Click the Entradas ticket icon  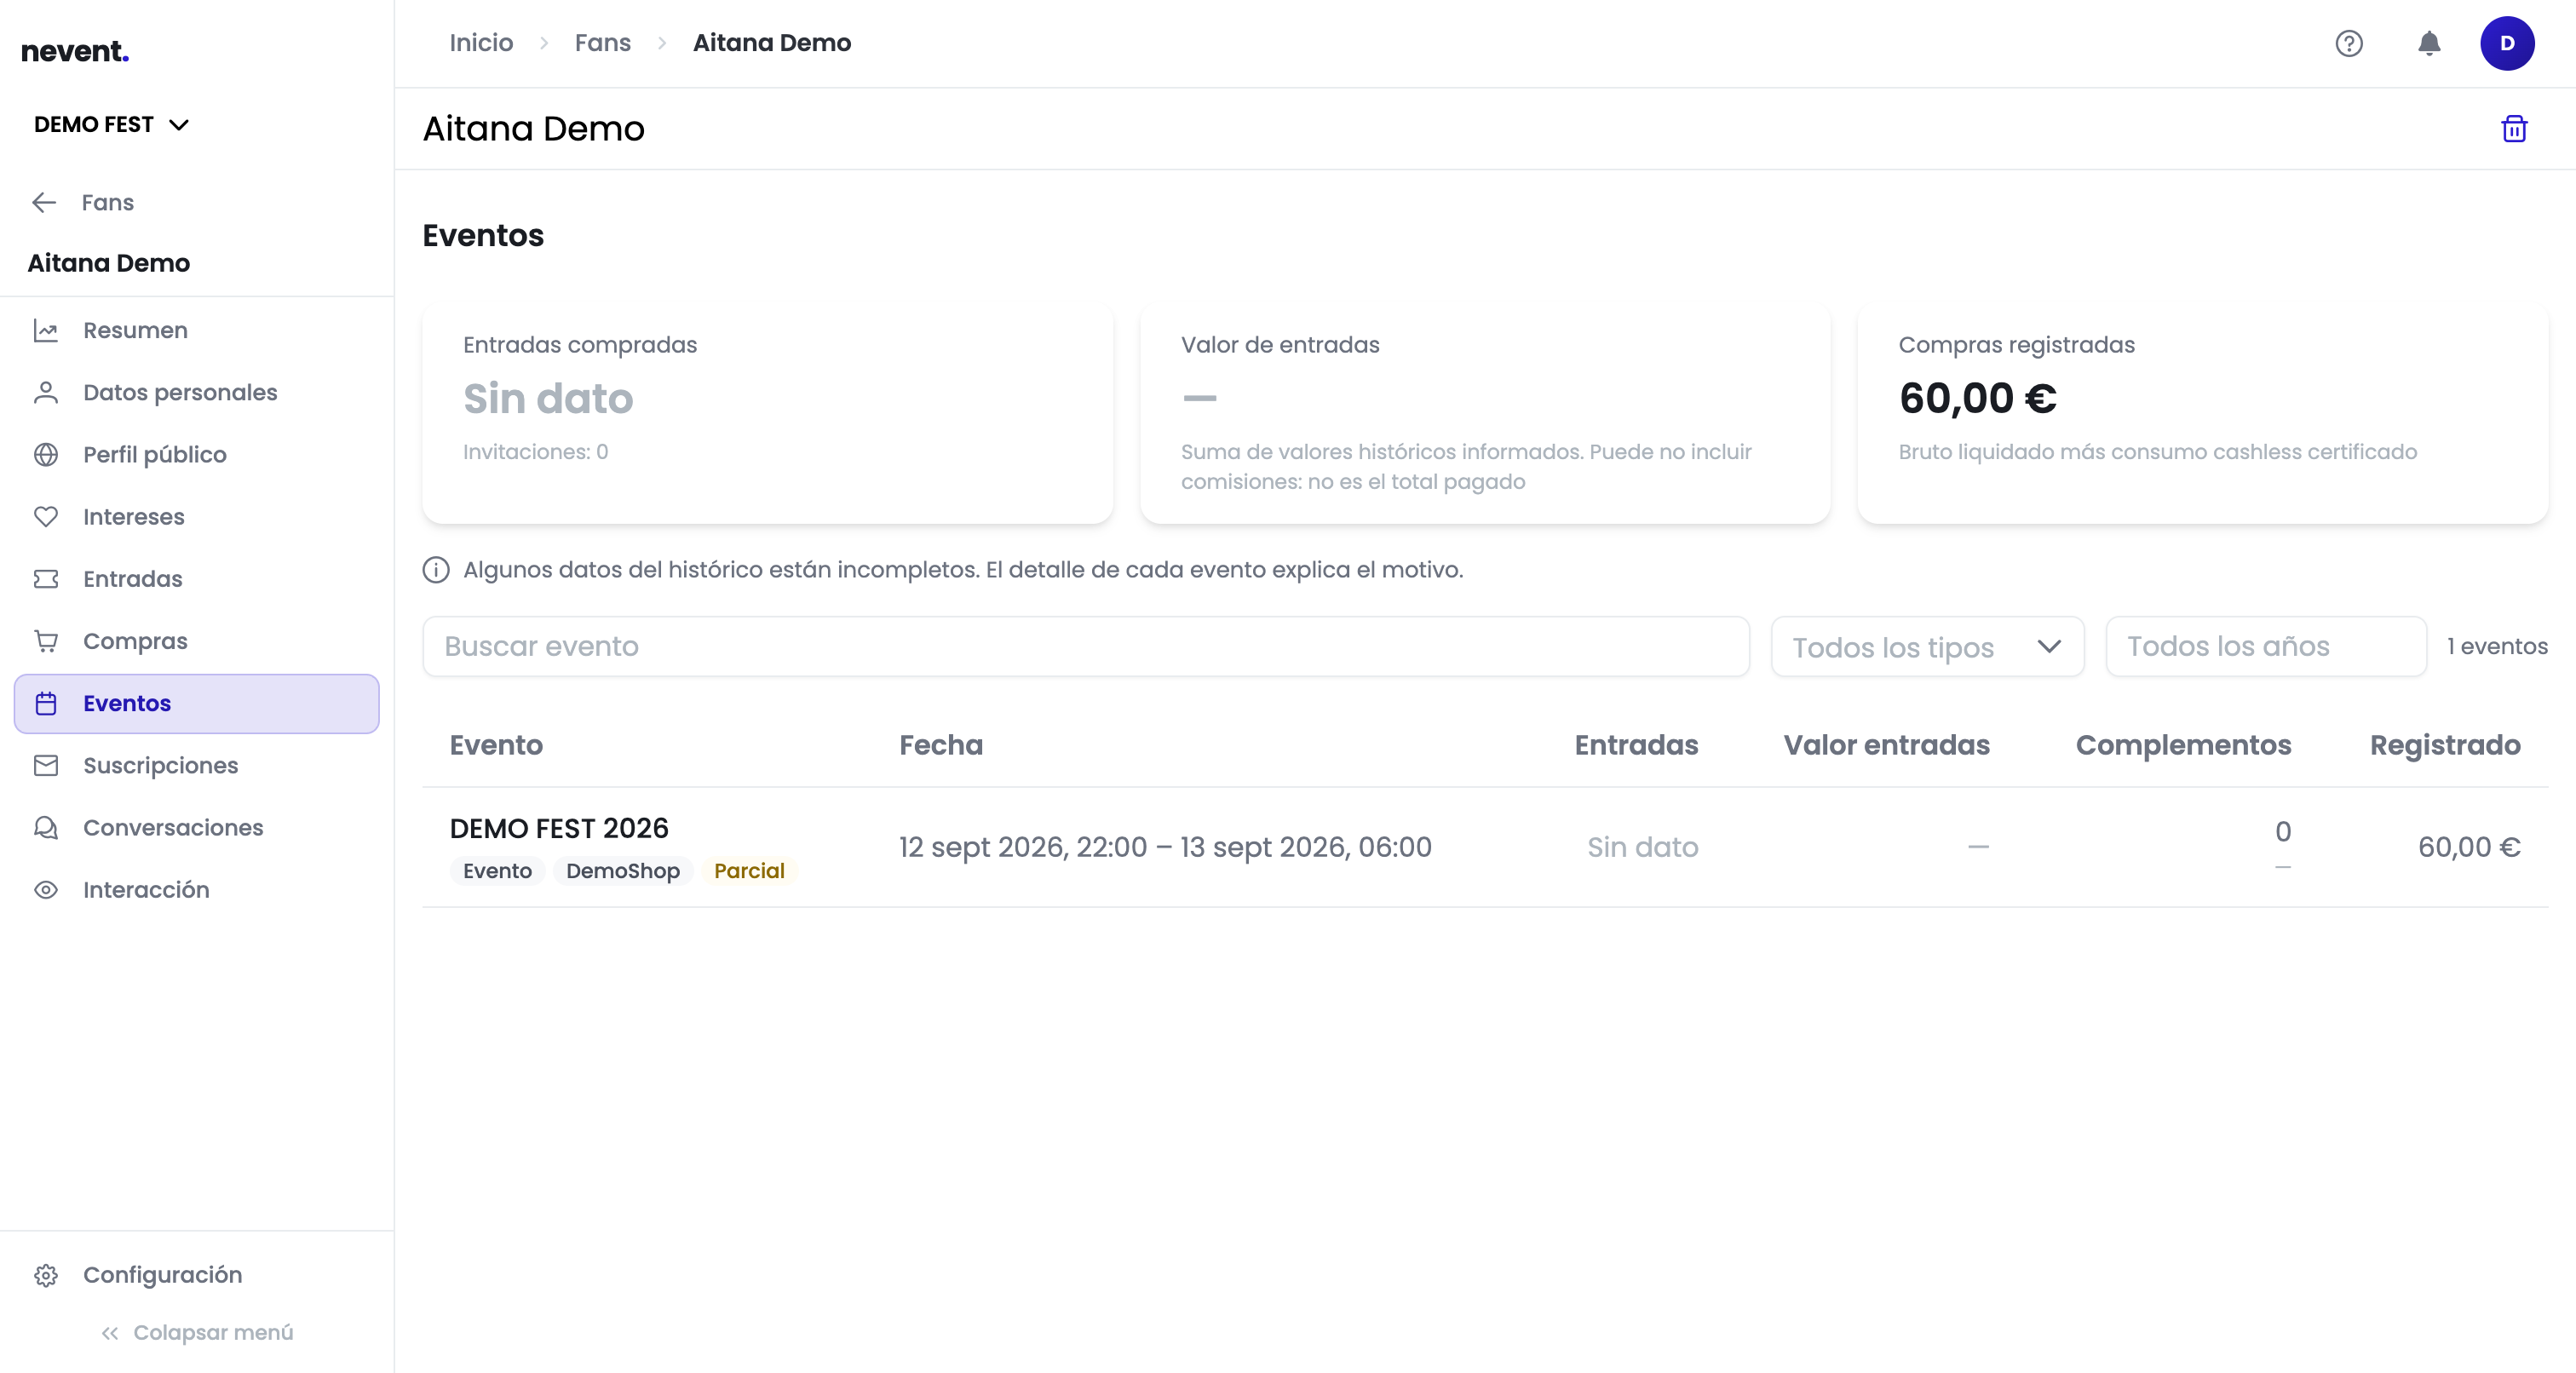(46, 579)
